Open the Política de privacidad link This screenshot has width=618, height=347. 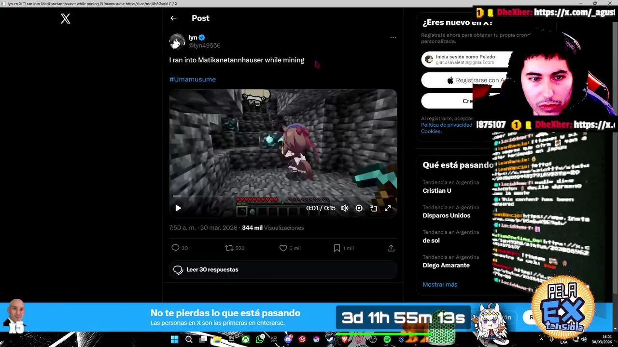(x=447, y=125)
